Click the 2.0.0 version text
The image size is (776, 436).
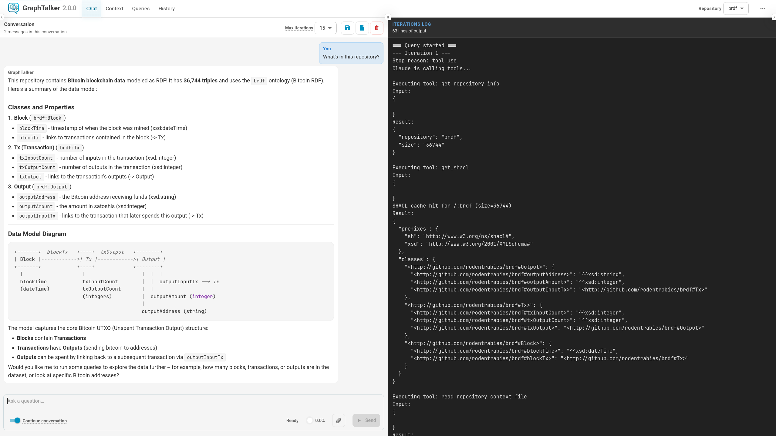[69, 8]
